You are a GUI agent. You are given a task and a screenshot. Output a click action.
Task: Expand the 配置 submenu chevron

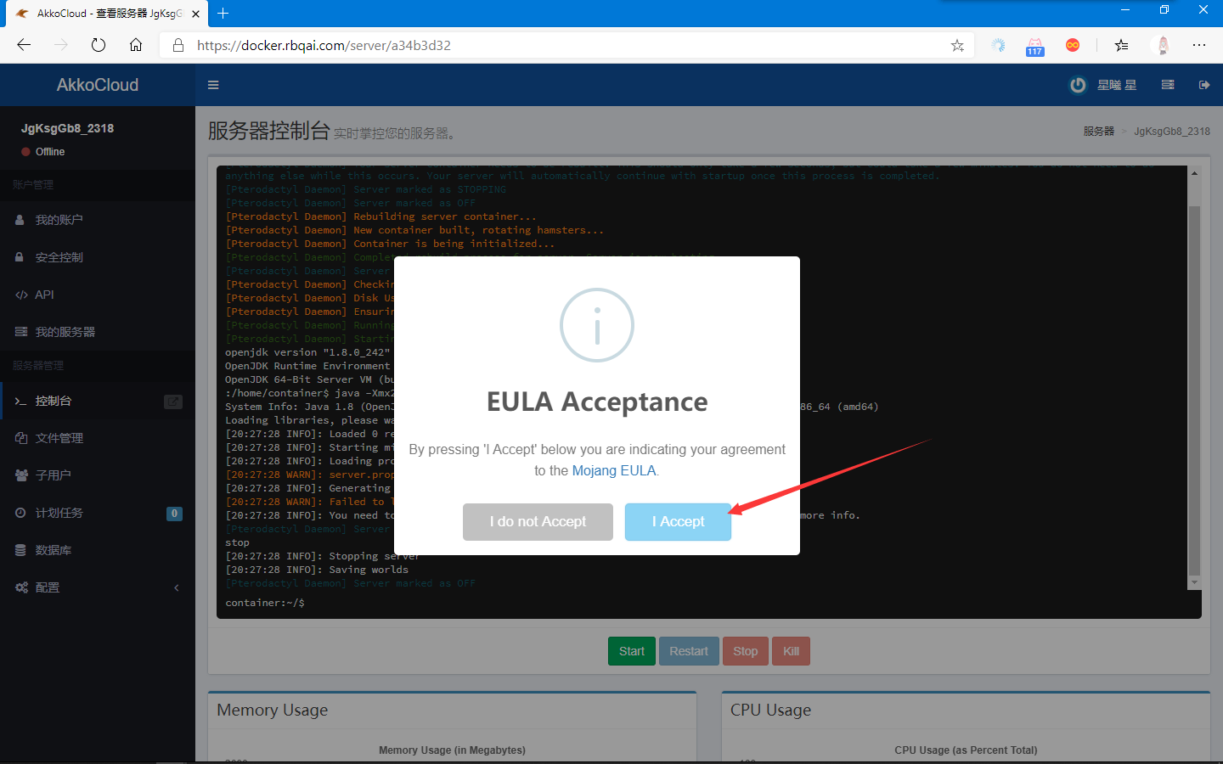177,587
